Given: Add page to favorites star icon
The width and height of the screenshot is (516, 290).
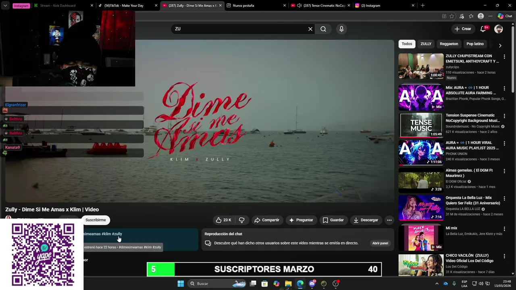Looking at the screenshot, I should (x=452, y=16).
